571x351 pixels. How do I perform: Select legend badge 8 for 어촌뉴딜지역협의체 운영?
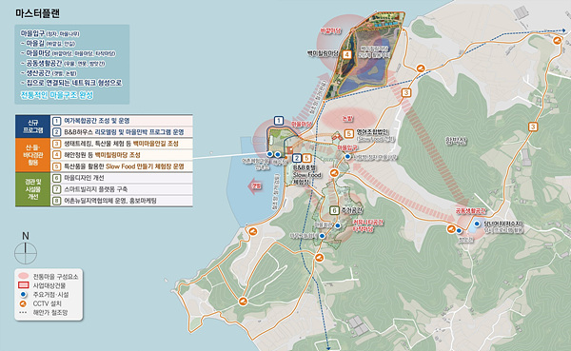click(56, 201)
